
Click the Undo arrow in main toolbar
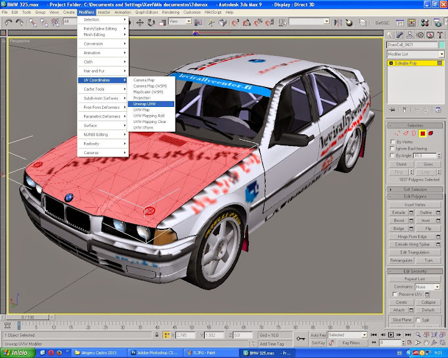click(x=8, y=22)
